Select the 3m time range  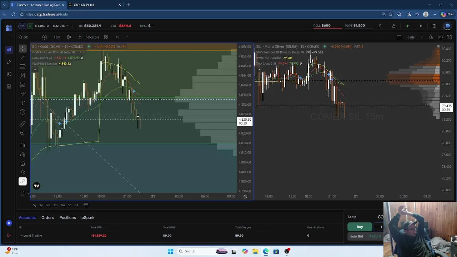(55, 205)
